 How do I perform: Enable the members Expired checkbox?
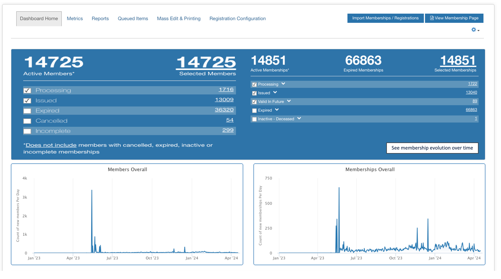pyautogui.click(x=27, y=111)
